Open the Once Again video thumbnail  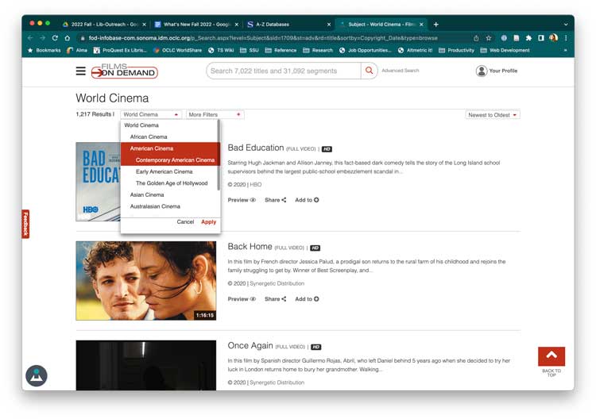click(x=146, y=365)
